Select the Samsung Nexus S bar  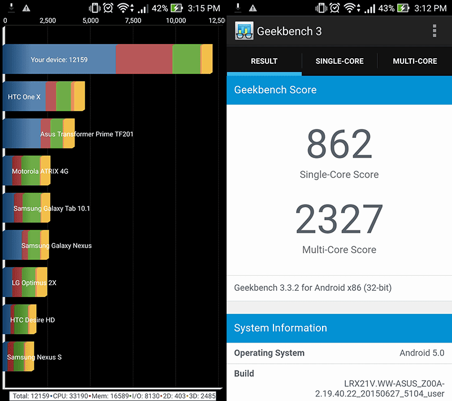[19, 356]
